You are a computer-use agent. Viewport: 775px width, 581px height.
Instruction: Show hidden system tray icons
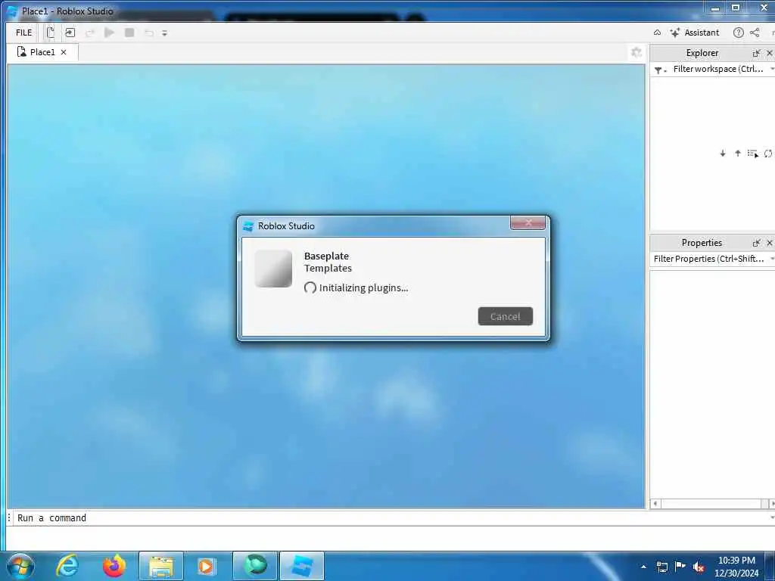[643, 567]
